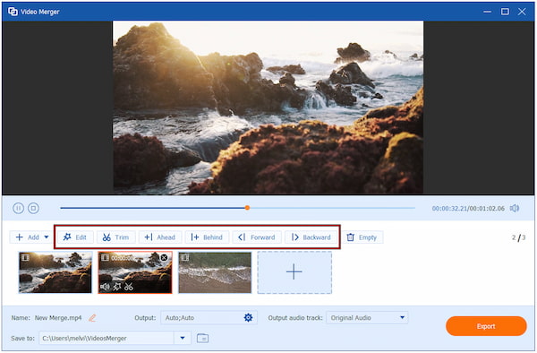Click the New Merge.mp4 file name

[x=58, y=318]
